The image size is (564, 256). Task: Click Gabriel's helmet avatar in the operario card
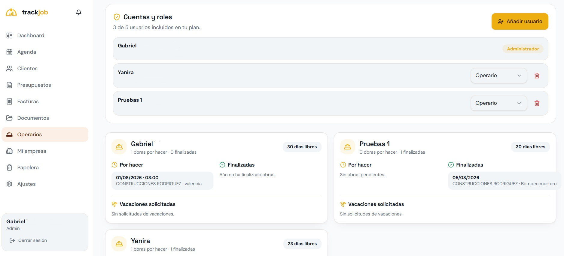click(119, 147)
